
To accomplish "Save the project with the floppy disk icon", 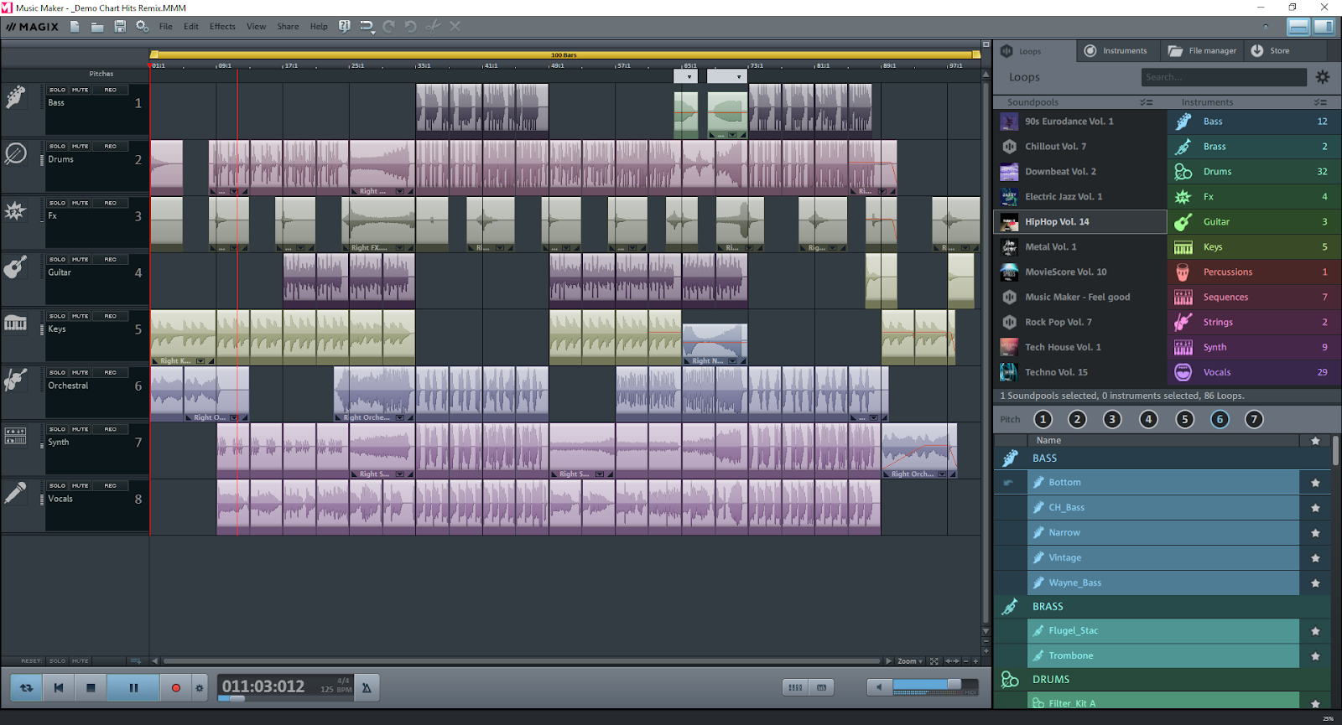I will point(120,26).
